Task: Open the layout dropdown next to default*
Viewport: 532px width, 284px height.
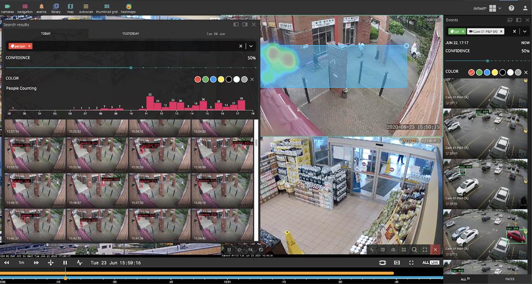Action: click(x=500, y=8)
